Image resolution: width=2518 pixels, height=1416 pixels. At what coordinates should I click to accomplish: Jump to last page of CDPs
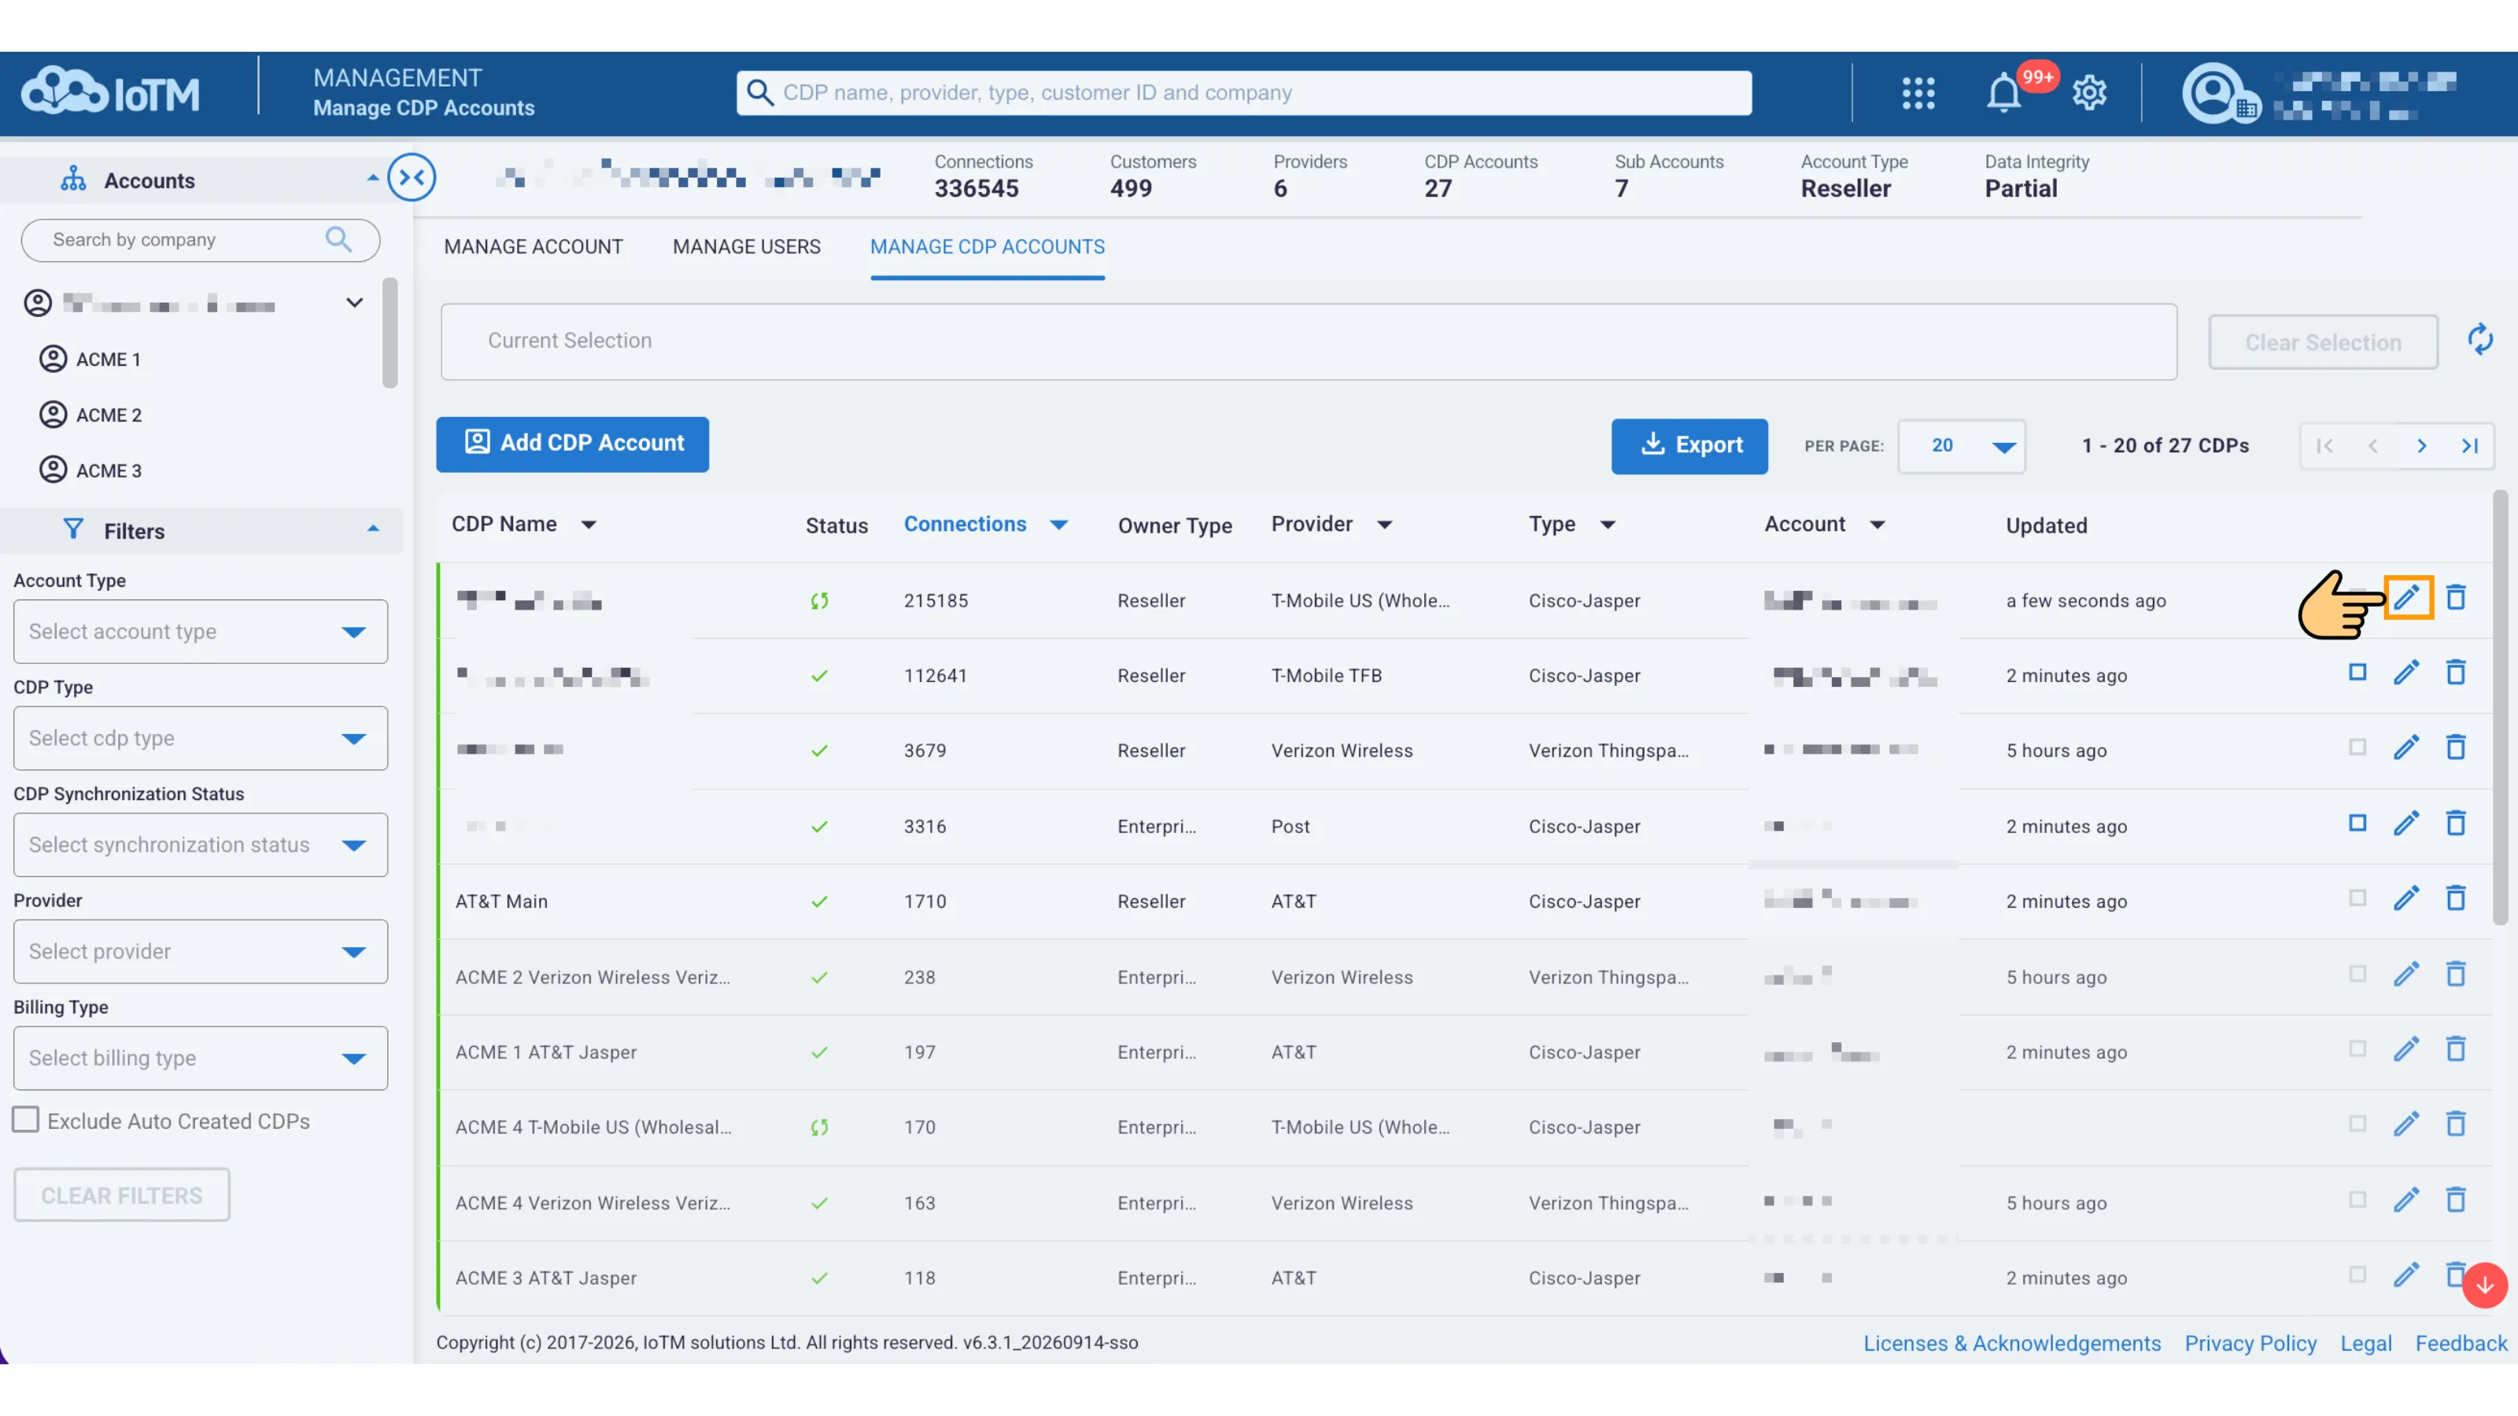click(x=2469, y=445)
